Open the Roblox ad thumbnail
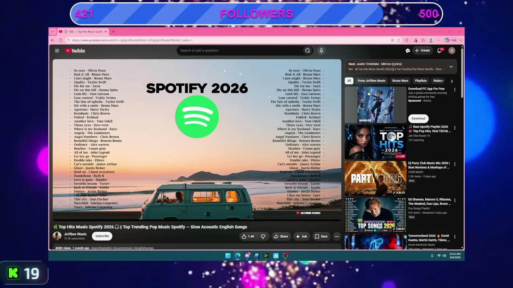Image resolution: width=513 pixels, height=288 pixels. 376,105
